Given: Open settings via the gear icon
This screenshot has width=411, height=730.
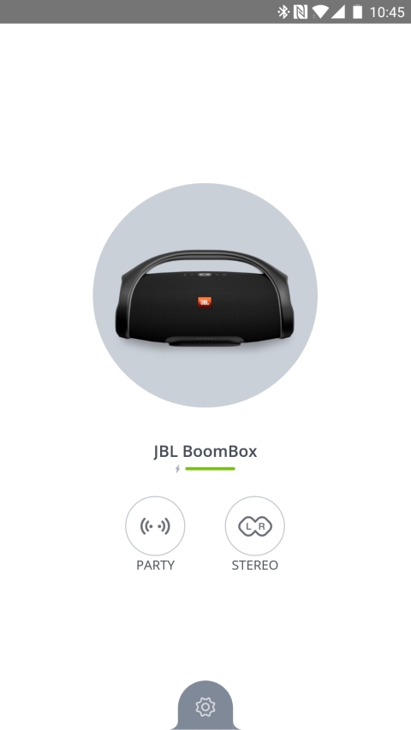Looking at the screenshot, I should point(205,707).
